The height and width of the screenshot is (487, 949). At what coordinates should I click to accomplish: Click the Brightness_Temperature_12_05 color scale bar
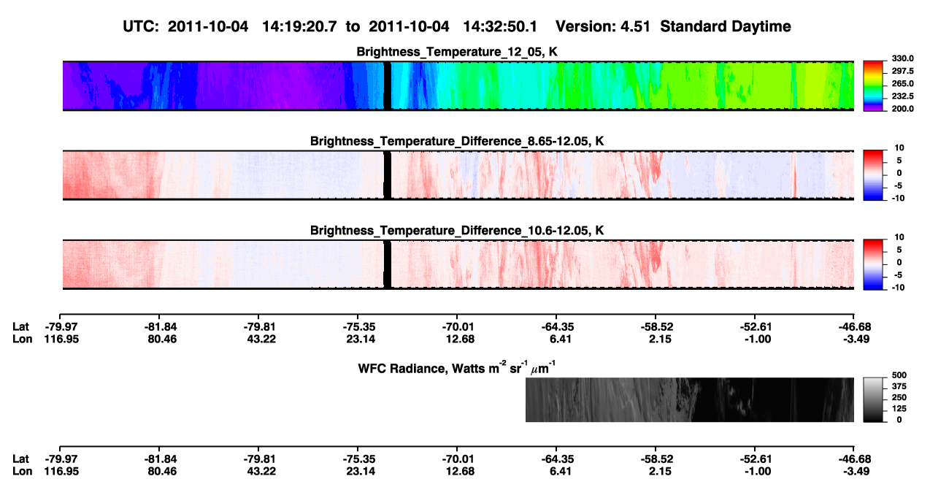[x=873, y=86]
